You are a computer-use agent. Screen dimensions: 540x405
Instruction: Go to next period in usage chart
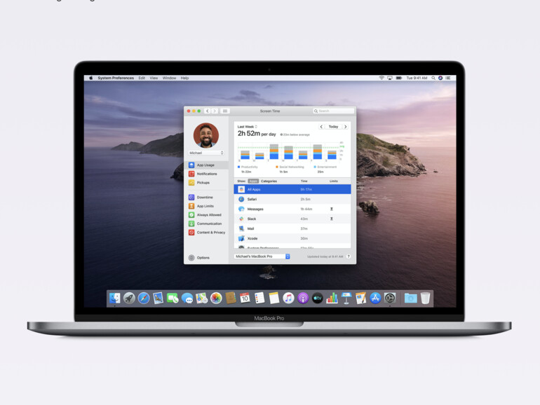345,127
